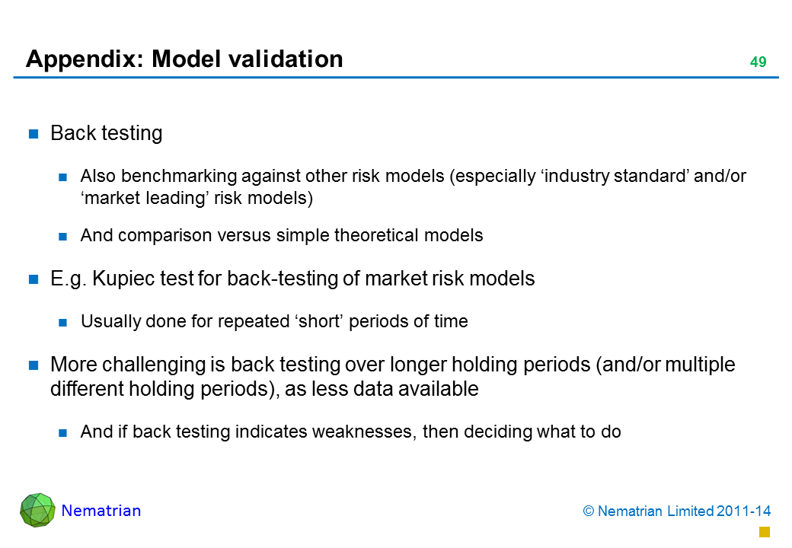
Task: Click the "E.g. Kupiec test for back-testing" line
Action: (292, 279)
